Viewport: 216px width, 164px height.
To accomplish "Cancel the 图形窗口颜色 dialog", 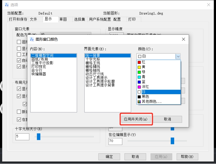I will [167, 119].
